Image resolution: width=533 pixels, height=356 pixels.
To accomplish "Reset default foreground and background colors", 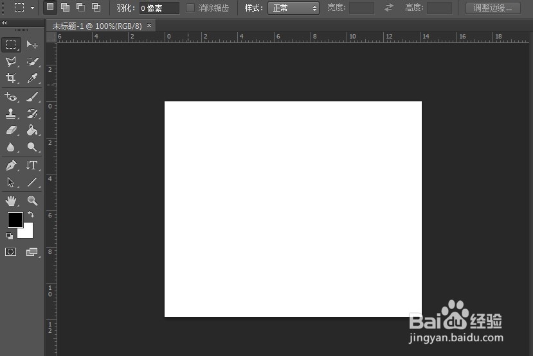I will (x=10, y=235).
